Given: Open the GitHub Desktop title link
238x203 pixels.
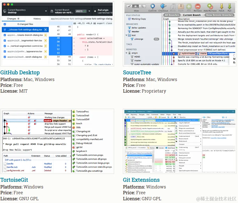Looking at the screenshot, I should [x=20, y=73].
